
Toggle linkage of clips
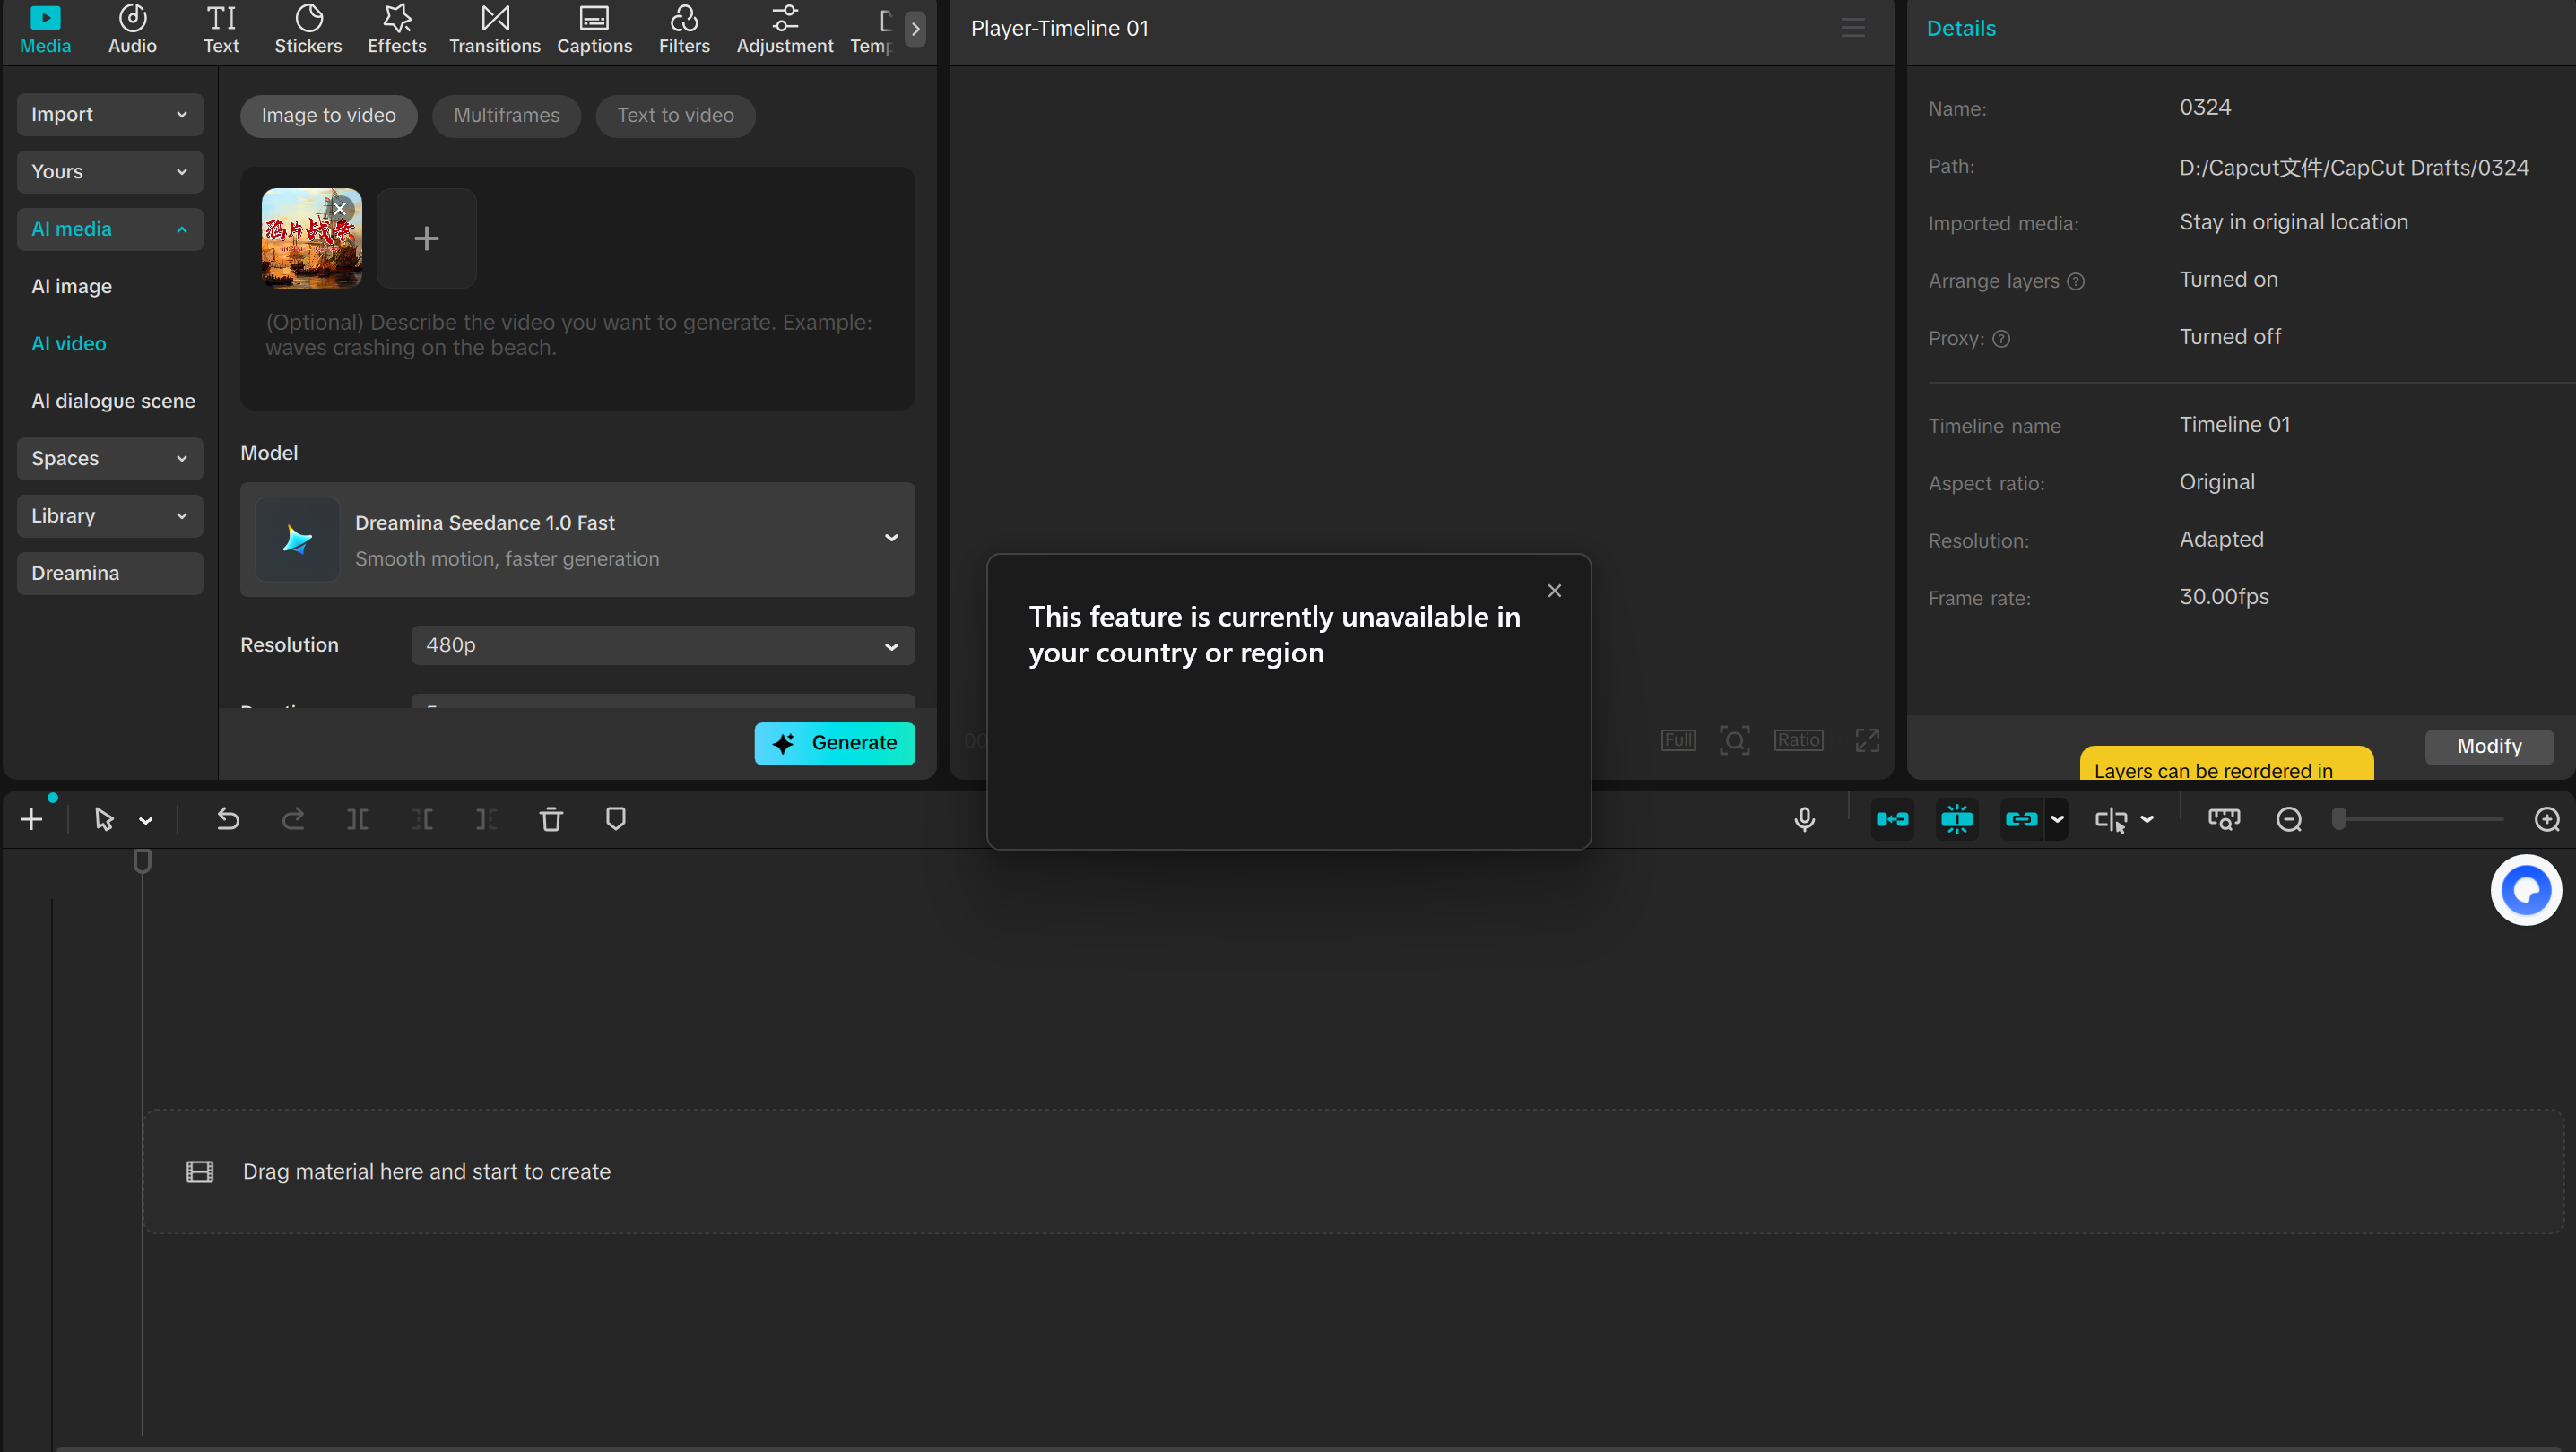pos(2020,819)
